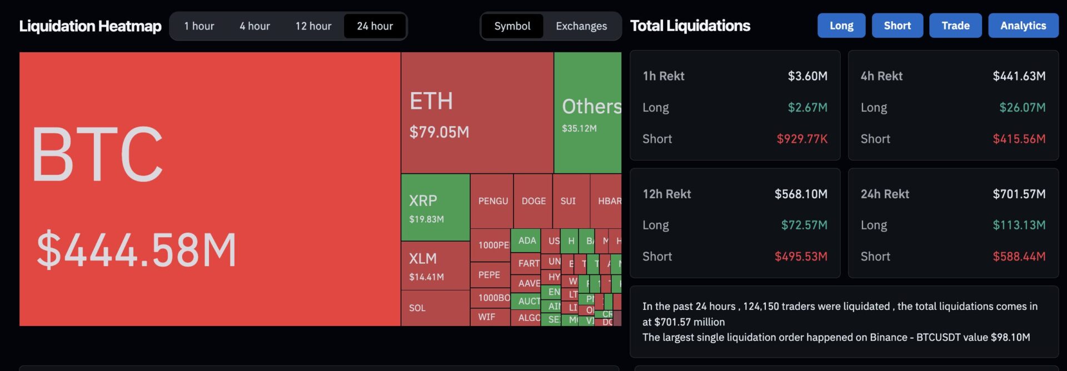The width and height of the screenshot is (1067, 371).
Task: Toggle heatmap to Exchanges view
Action: coord(581,26)
